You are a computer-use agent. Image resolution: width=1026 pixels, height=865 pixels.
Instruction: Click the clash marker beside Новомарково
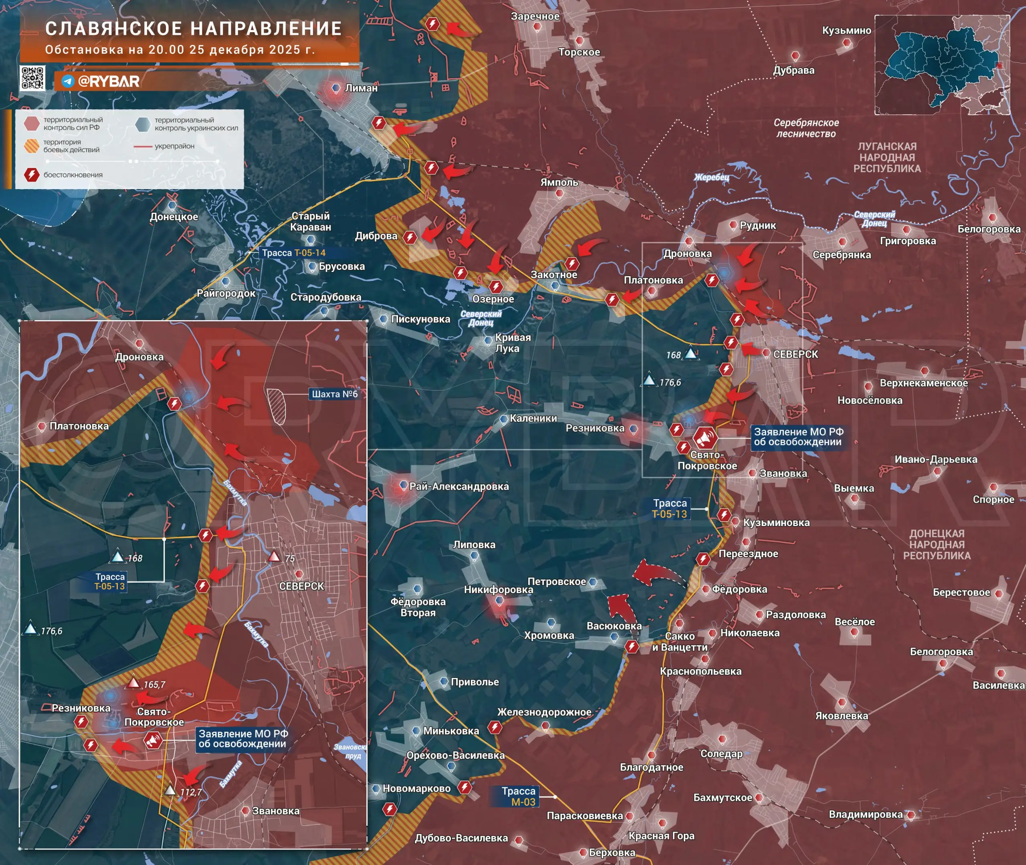pyautogui.click(x=465, y=788)
